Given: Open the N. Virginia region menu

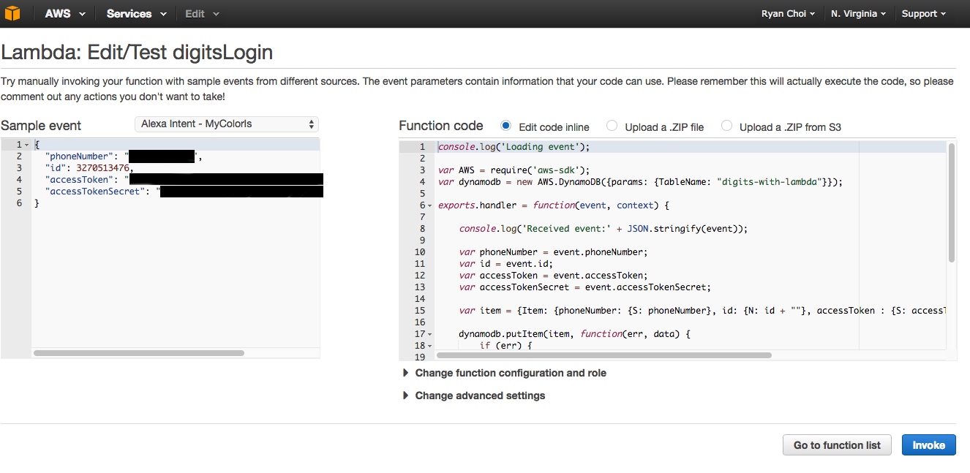Looking at the screenshot, I should pos(858,14).
